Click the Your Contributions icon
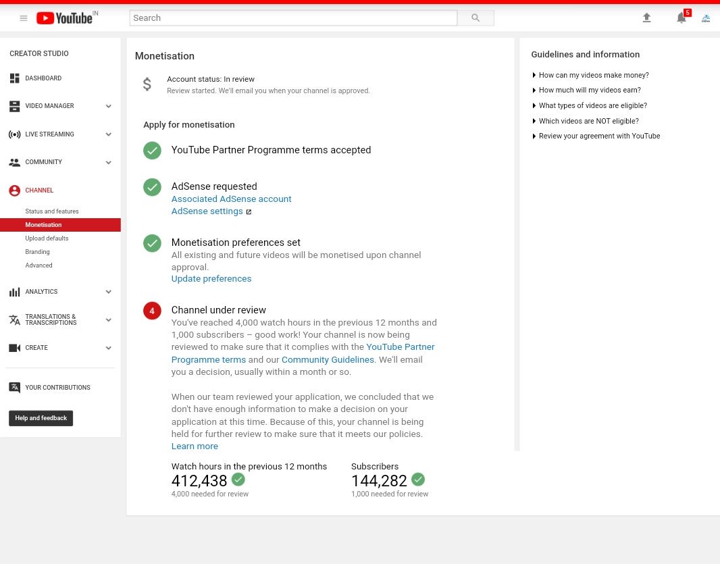This screenshot has width=720, height=564. coord(15,388)
